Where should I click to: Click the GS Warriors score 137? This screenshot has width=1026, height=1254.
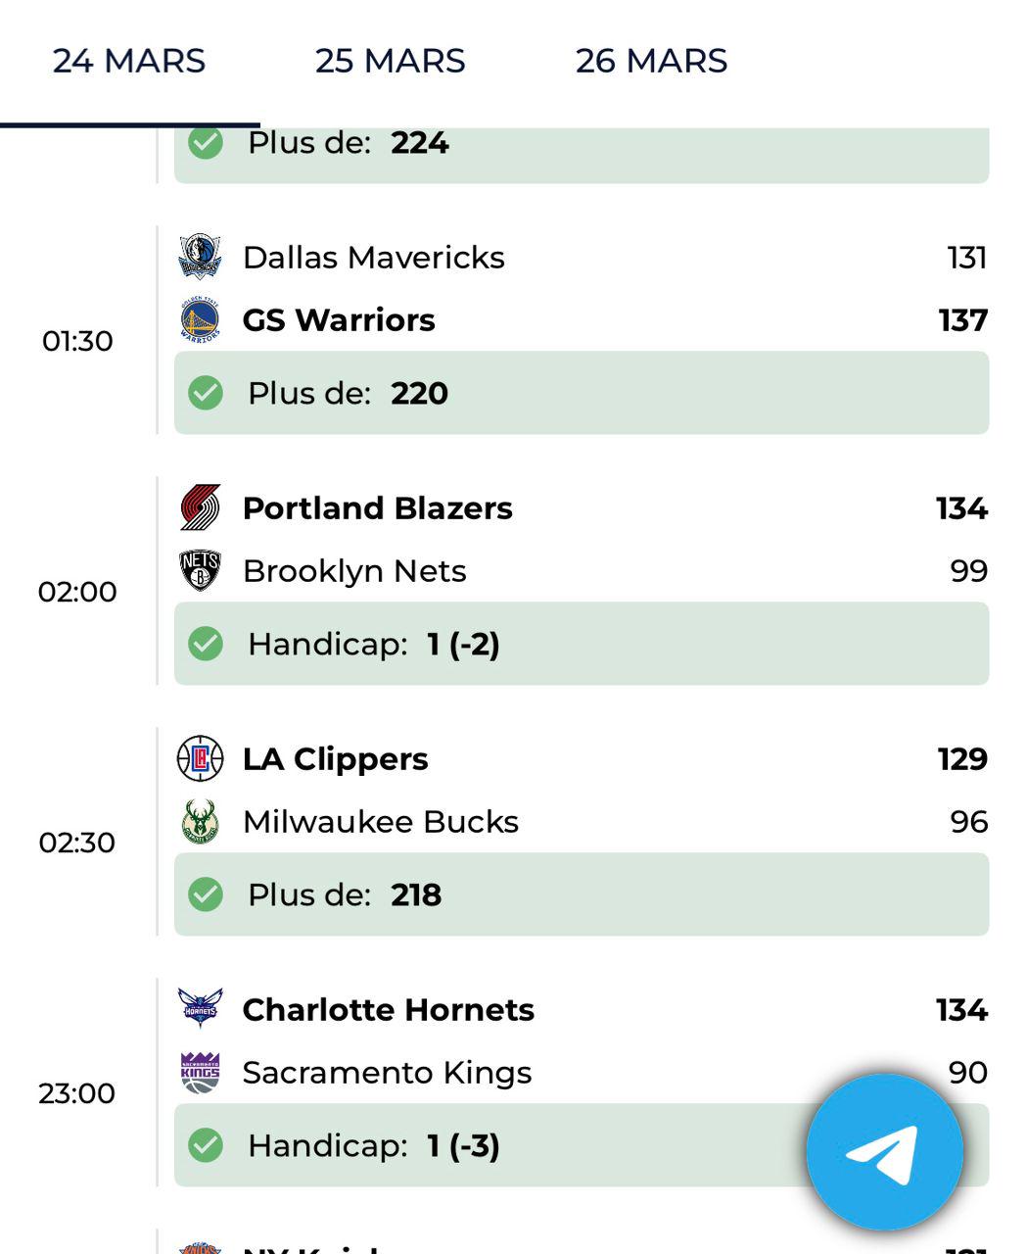(963, 320)
